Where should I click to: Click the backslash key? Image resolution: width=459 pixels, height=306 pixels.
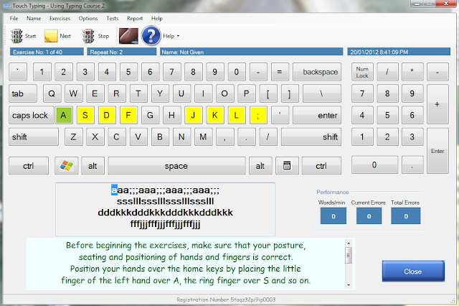tap(322, 93)
